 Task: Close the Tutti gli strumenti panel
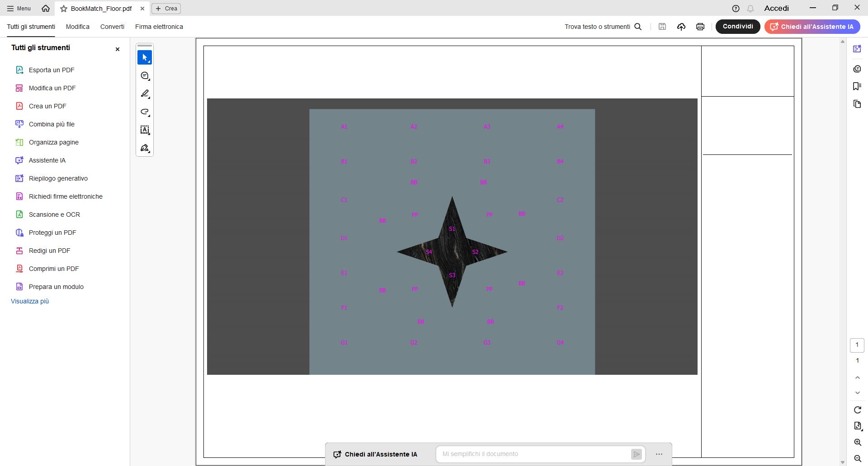[118, 49]
